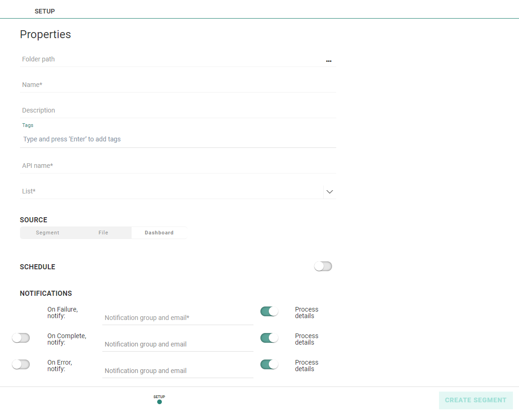The width and height of the screenshot is (519, 413).
Task: Toggle On Complete notification switch
Action: [21, 338]
